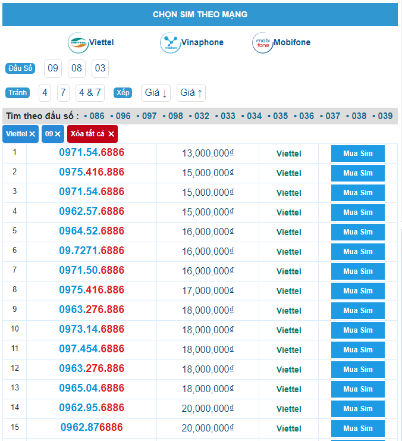Remove the Viettel filter tag
The width and height of the screenshot is (402, 441).
tap(21, 134)
